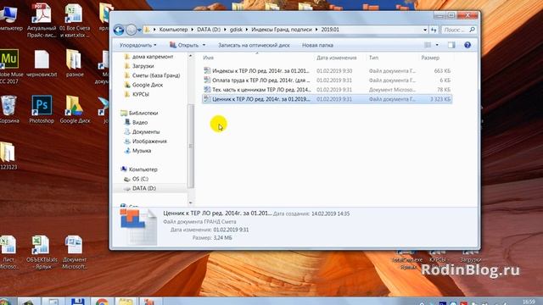Select 'OS (C:)' drive in navigation pane
Image resolution: width=543 pixels, height=305 pixels.
click(x=136, y=179)
